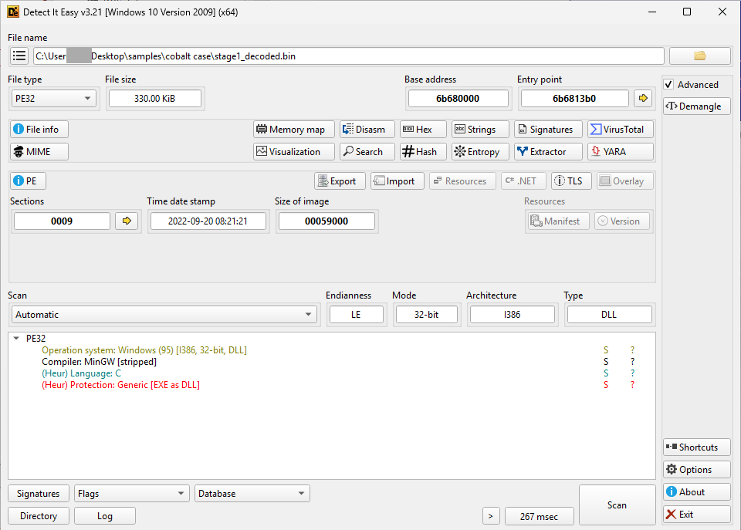Image resolution: width=741 pixels, height=530 pixels.
Task: Open the Flags dropdown
Action: (x=131, y=494)
